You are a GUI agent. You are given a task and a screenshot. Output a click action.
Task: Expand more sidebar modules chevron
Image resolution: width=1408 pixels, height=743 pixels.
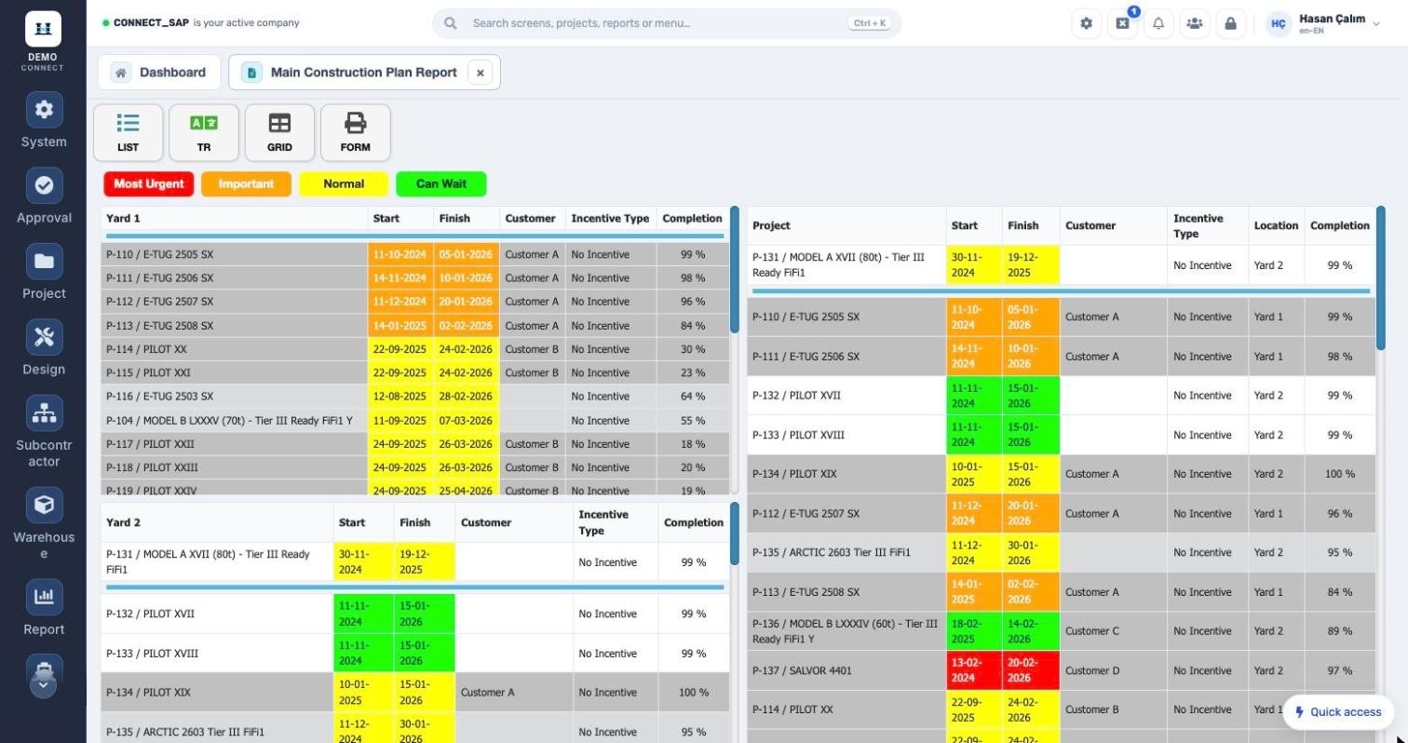(x=44, y=686)
